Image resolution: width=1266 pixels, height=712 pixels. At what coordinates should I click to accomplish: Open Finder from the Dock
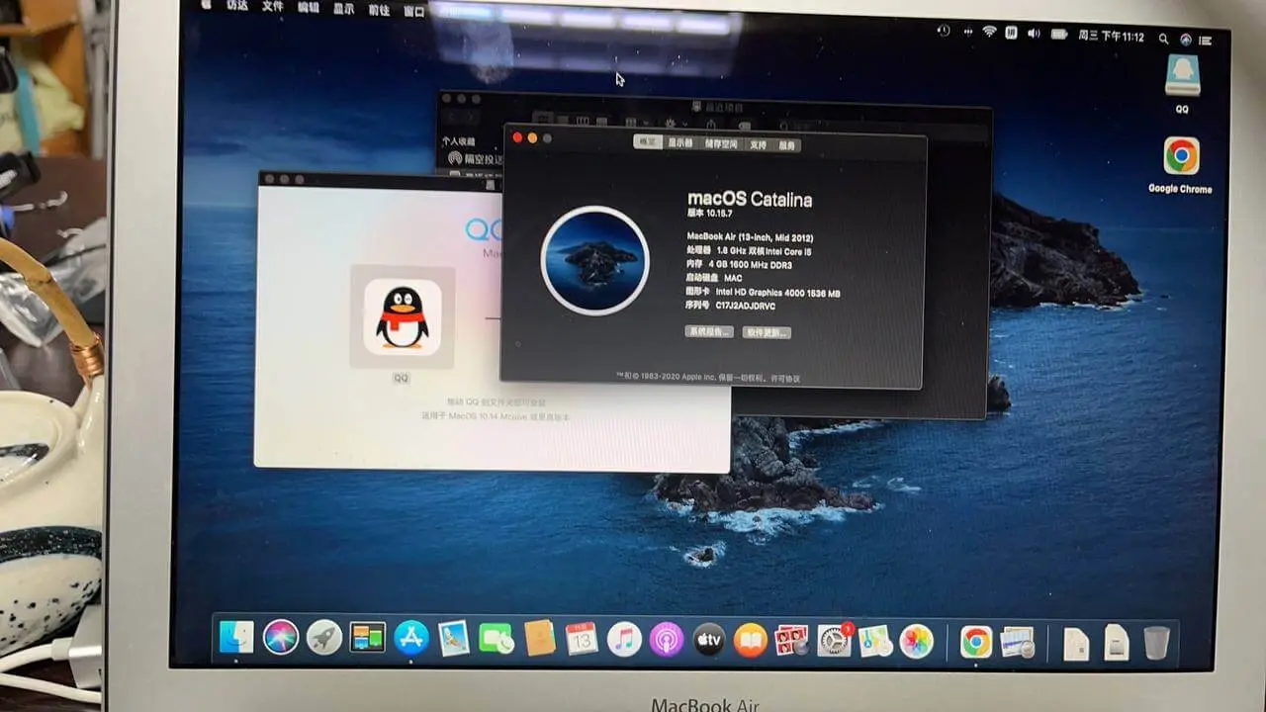coord(236,639)
